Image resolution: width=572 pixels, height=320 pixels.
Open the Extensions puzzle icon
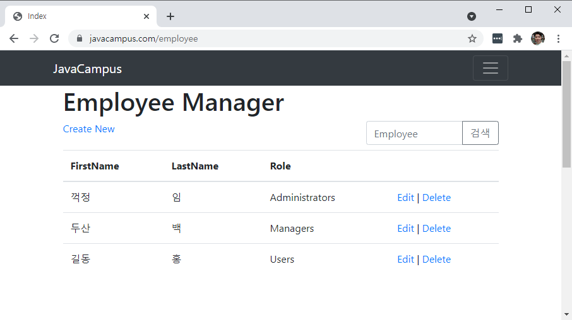[518, 38]
